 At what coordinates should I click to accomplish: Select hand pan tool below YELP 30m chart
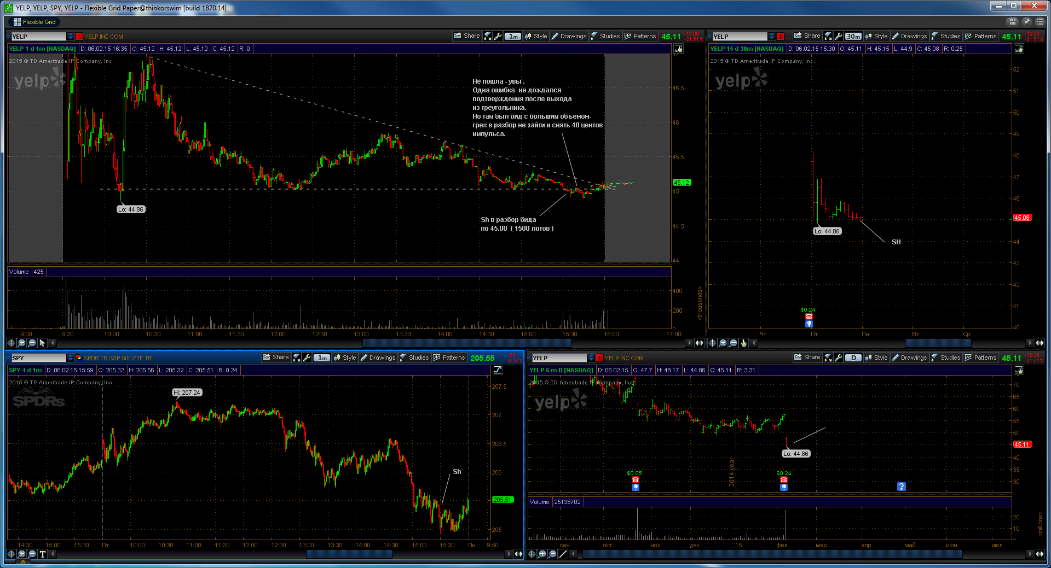tap(743, 343)
